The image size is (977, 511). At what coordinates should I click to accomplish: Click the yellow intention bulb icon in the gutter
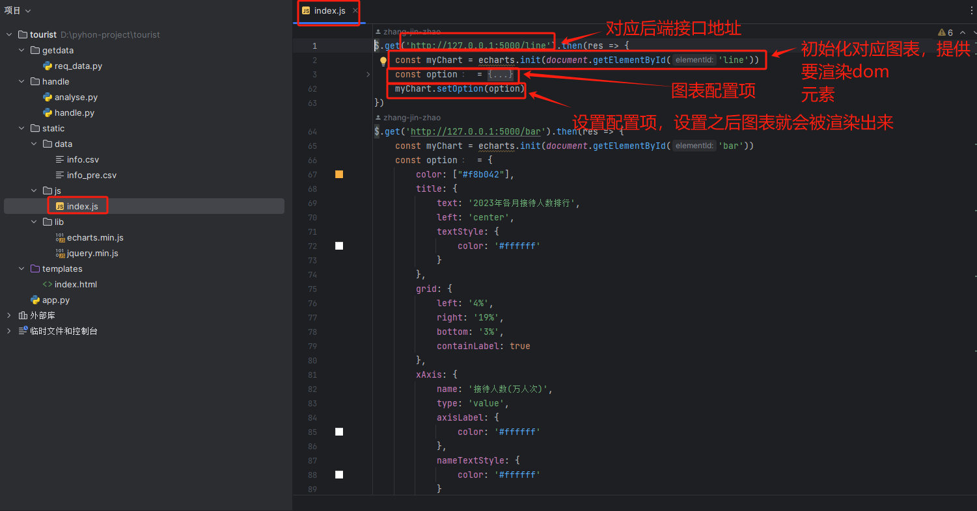pos(383,60)
